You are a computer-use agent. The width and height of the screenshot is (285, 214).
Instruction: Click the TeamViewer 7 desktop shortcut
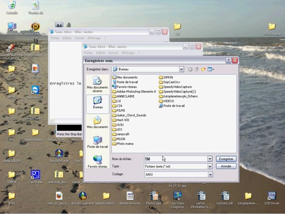click(35, 92)
